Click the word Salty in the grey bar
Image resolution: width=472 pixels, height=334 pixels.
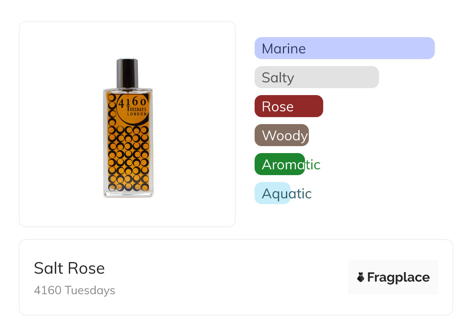click(278, 78)
